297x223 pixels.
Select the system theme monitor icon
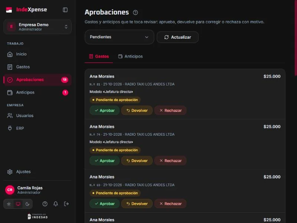(18, 204)
